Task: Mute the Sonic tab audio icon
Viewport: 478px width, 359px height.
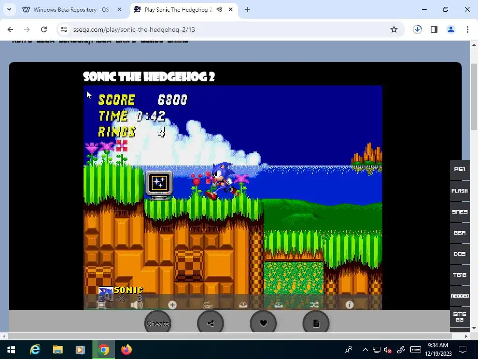Action: click(219, 9)
